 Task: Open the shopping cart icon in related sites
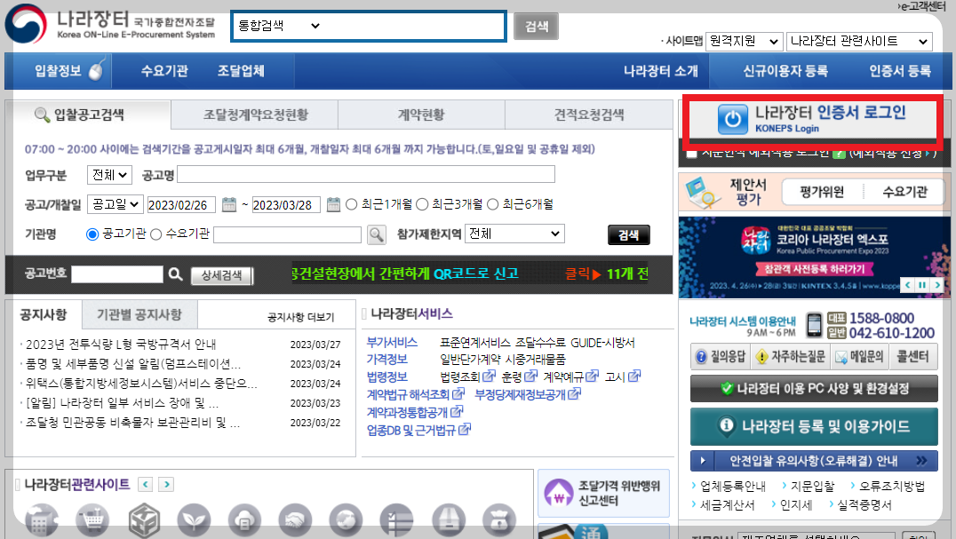(x=92, y=520)
